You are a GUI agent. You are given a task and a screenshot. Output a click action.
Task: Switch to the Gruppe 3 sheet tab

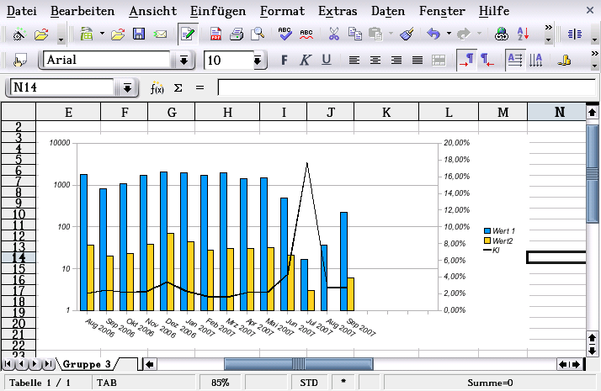point(84,364)
